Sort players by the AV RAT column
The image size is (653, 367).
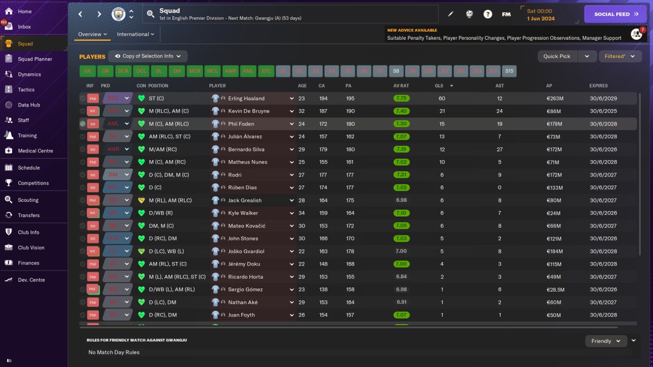(401, 86)
